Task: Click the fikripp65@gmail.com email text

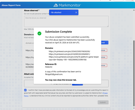Action: (54, 74)
